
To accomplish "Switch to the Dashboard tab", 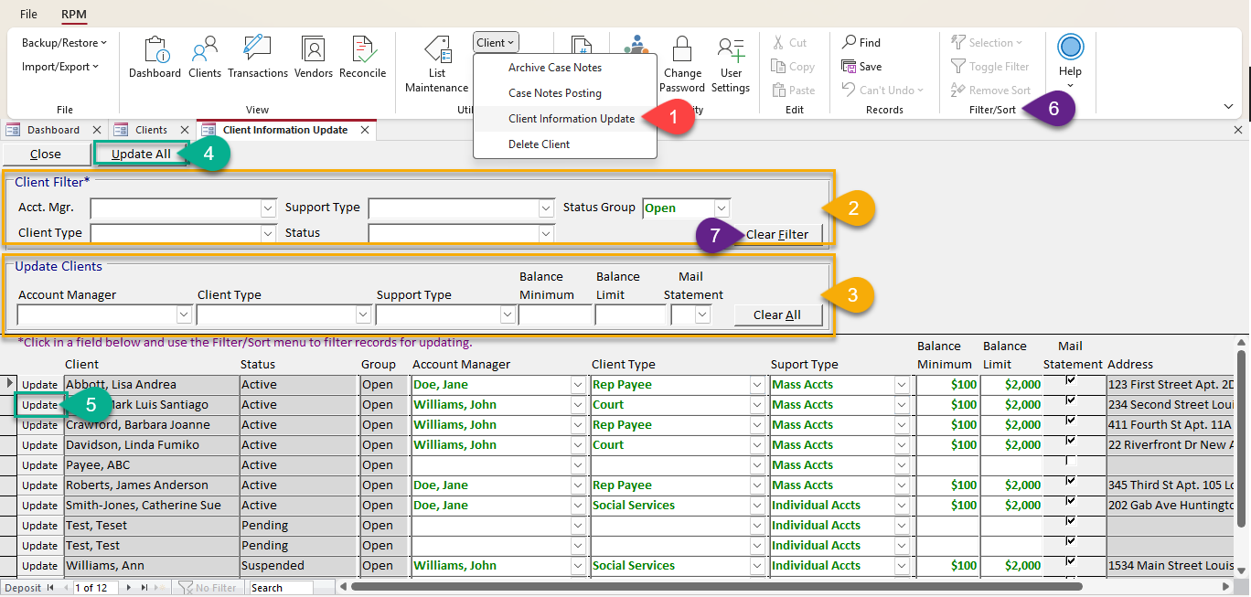I will (52, 130).
